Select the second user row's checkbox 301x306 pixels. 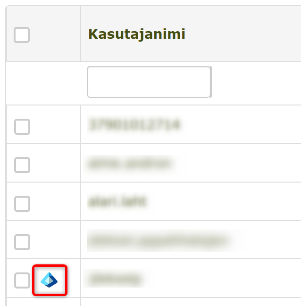[22, 165]
